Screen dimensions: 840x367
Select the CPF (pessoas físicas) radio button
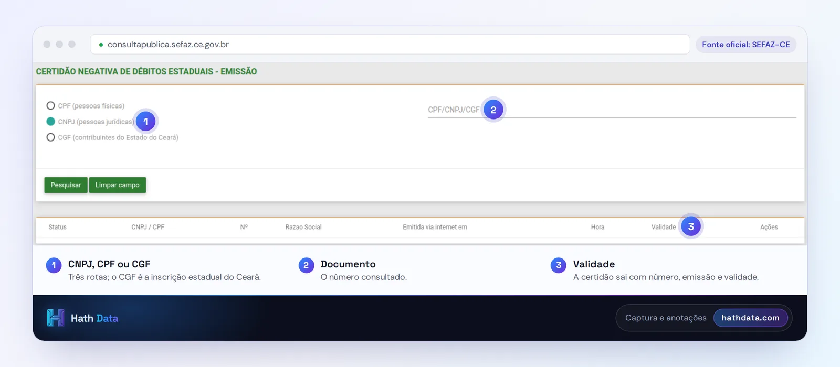(x=51, y=106)
